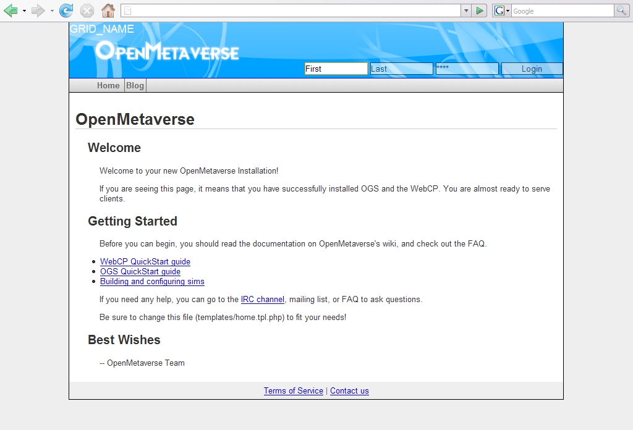Reload the page with the refresh icon

[x=66, y=11]
